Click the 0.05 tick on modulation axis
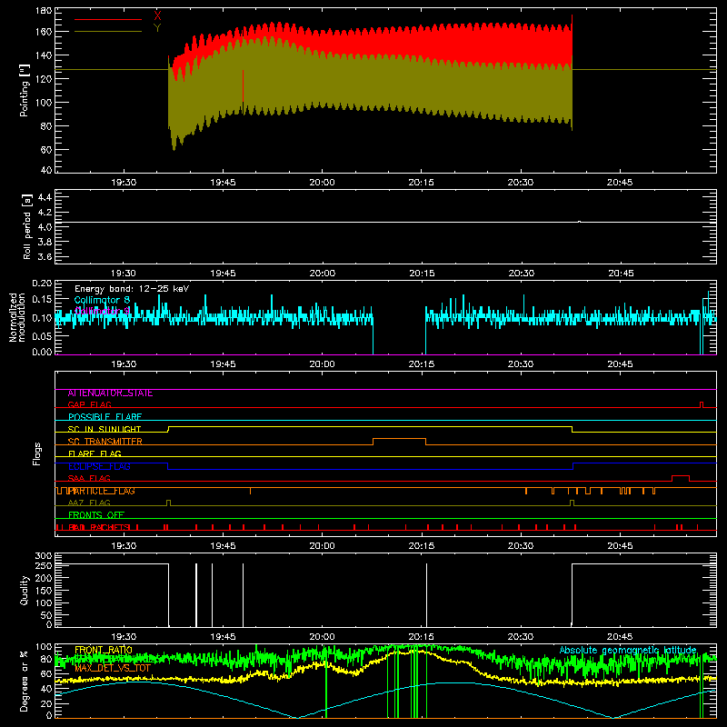This screenshot has height=727, width=727. click(42, 334)
